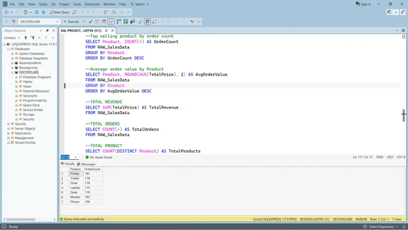This screenshot has height=230, width=408.
Task: Open the New File dropdown arrow
Action: [31, 12]
